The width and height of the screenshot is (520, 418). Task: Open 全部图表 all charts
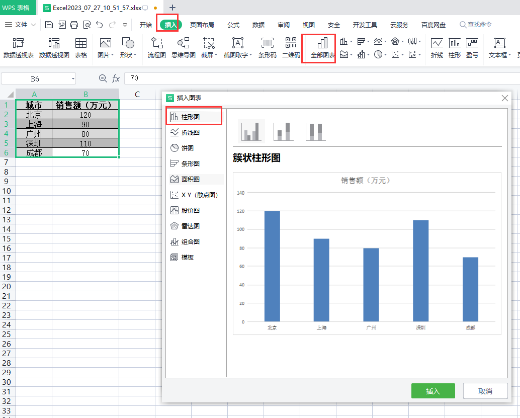click(322, 48)
